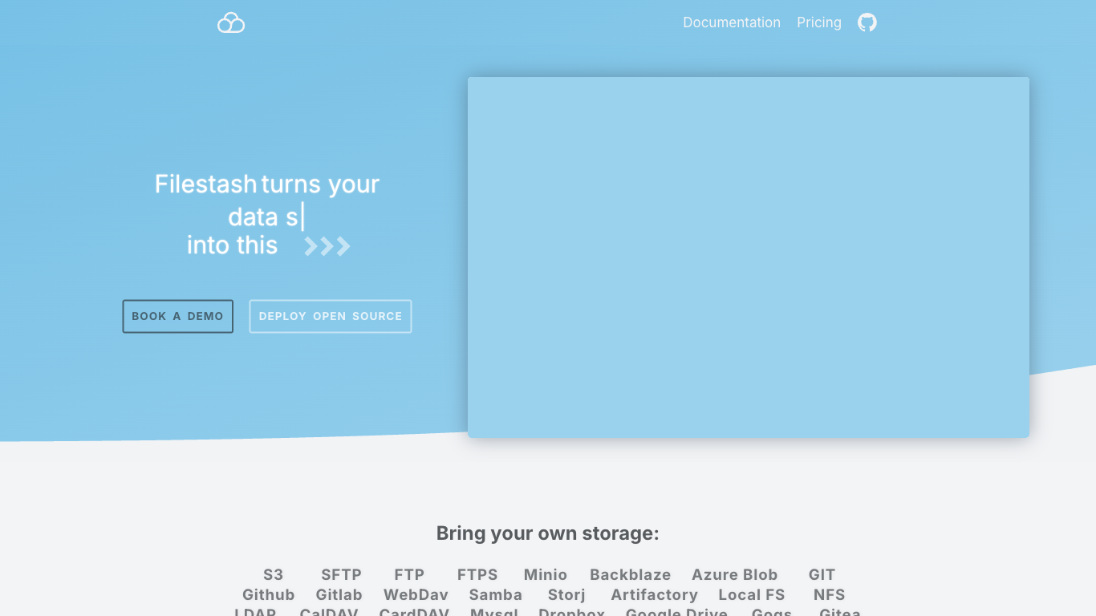Screen dimensions: 1096x616
Task: Click the 'Filestash turns your' headline text
Action: [x=267, y=184]
